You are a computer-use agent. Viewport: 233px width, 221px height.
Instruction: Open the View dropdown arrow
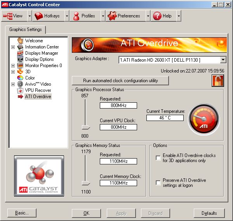30,16
